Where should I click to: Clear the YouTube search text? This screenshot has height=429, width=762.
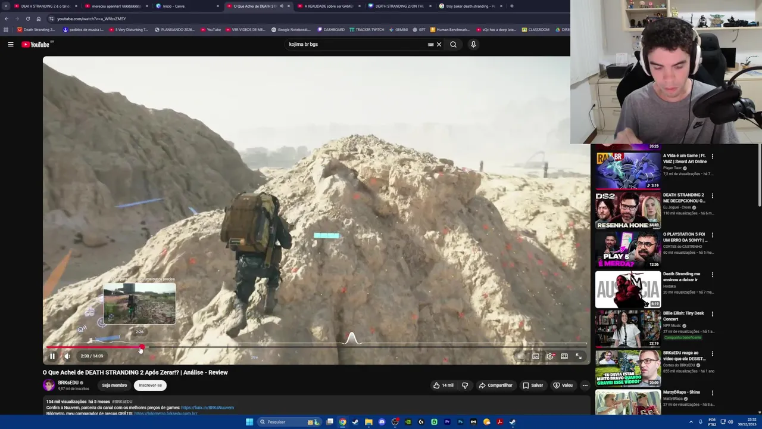pos(439,44)
